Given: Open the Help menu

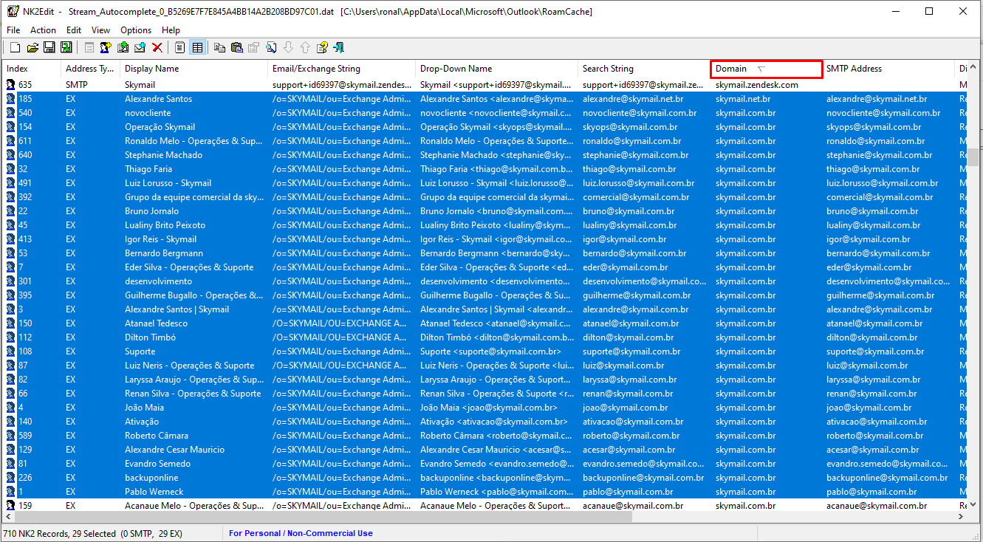Looking at the screenshot, I should click(171, 30).
